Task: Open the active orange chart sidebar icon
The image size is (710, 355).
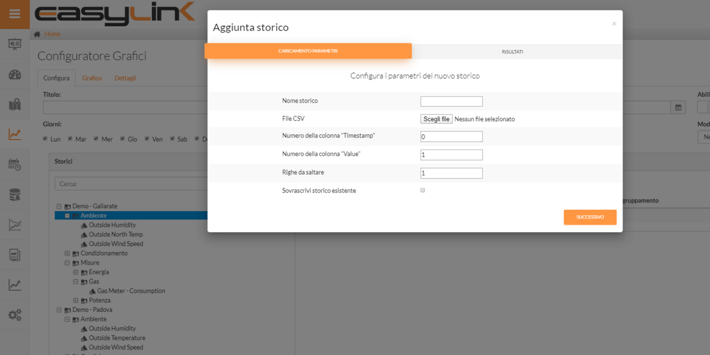Action: [15, 134]
